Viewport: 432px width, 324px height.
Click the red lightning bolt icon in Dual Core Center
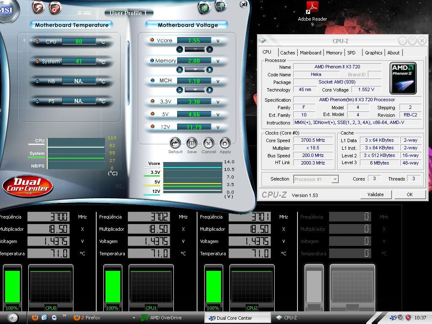[38, 8]
